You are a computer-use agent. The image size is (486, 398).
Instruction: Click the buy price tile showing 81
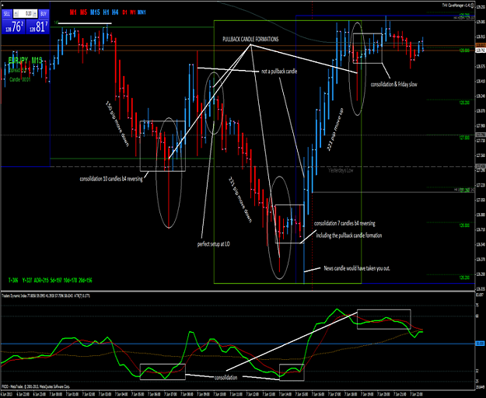pyautogui.click(x=37, y=26)
